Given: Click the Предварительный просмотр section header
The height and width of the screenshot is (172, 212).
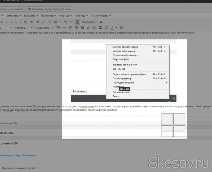Looking at the screenshot, I should pyautogui.click(x=20, y=168).
